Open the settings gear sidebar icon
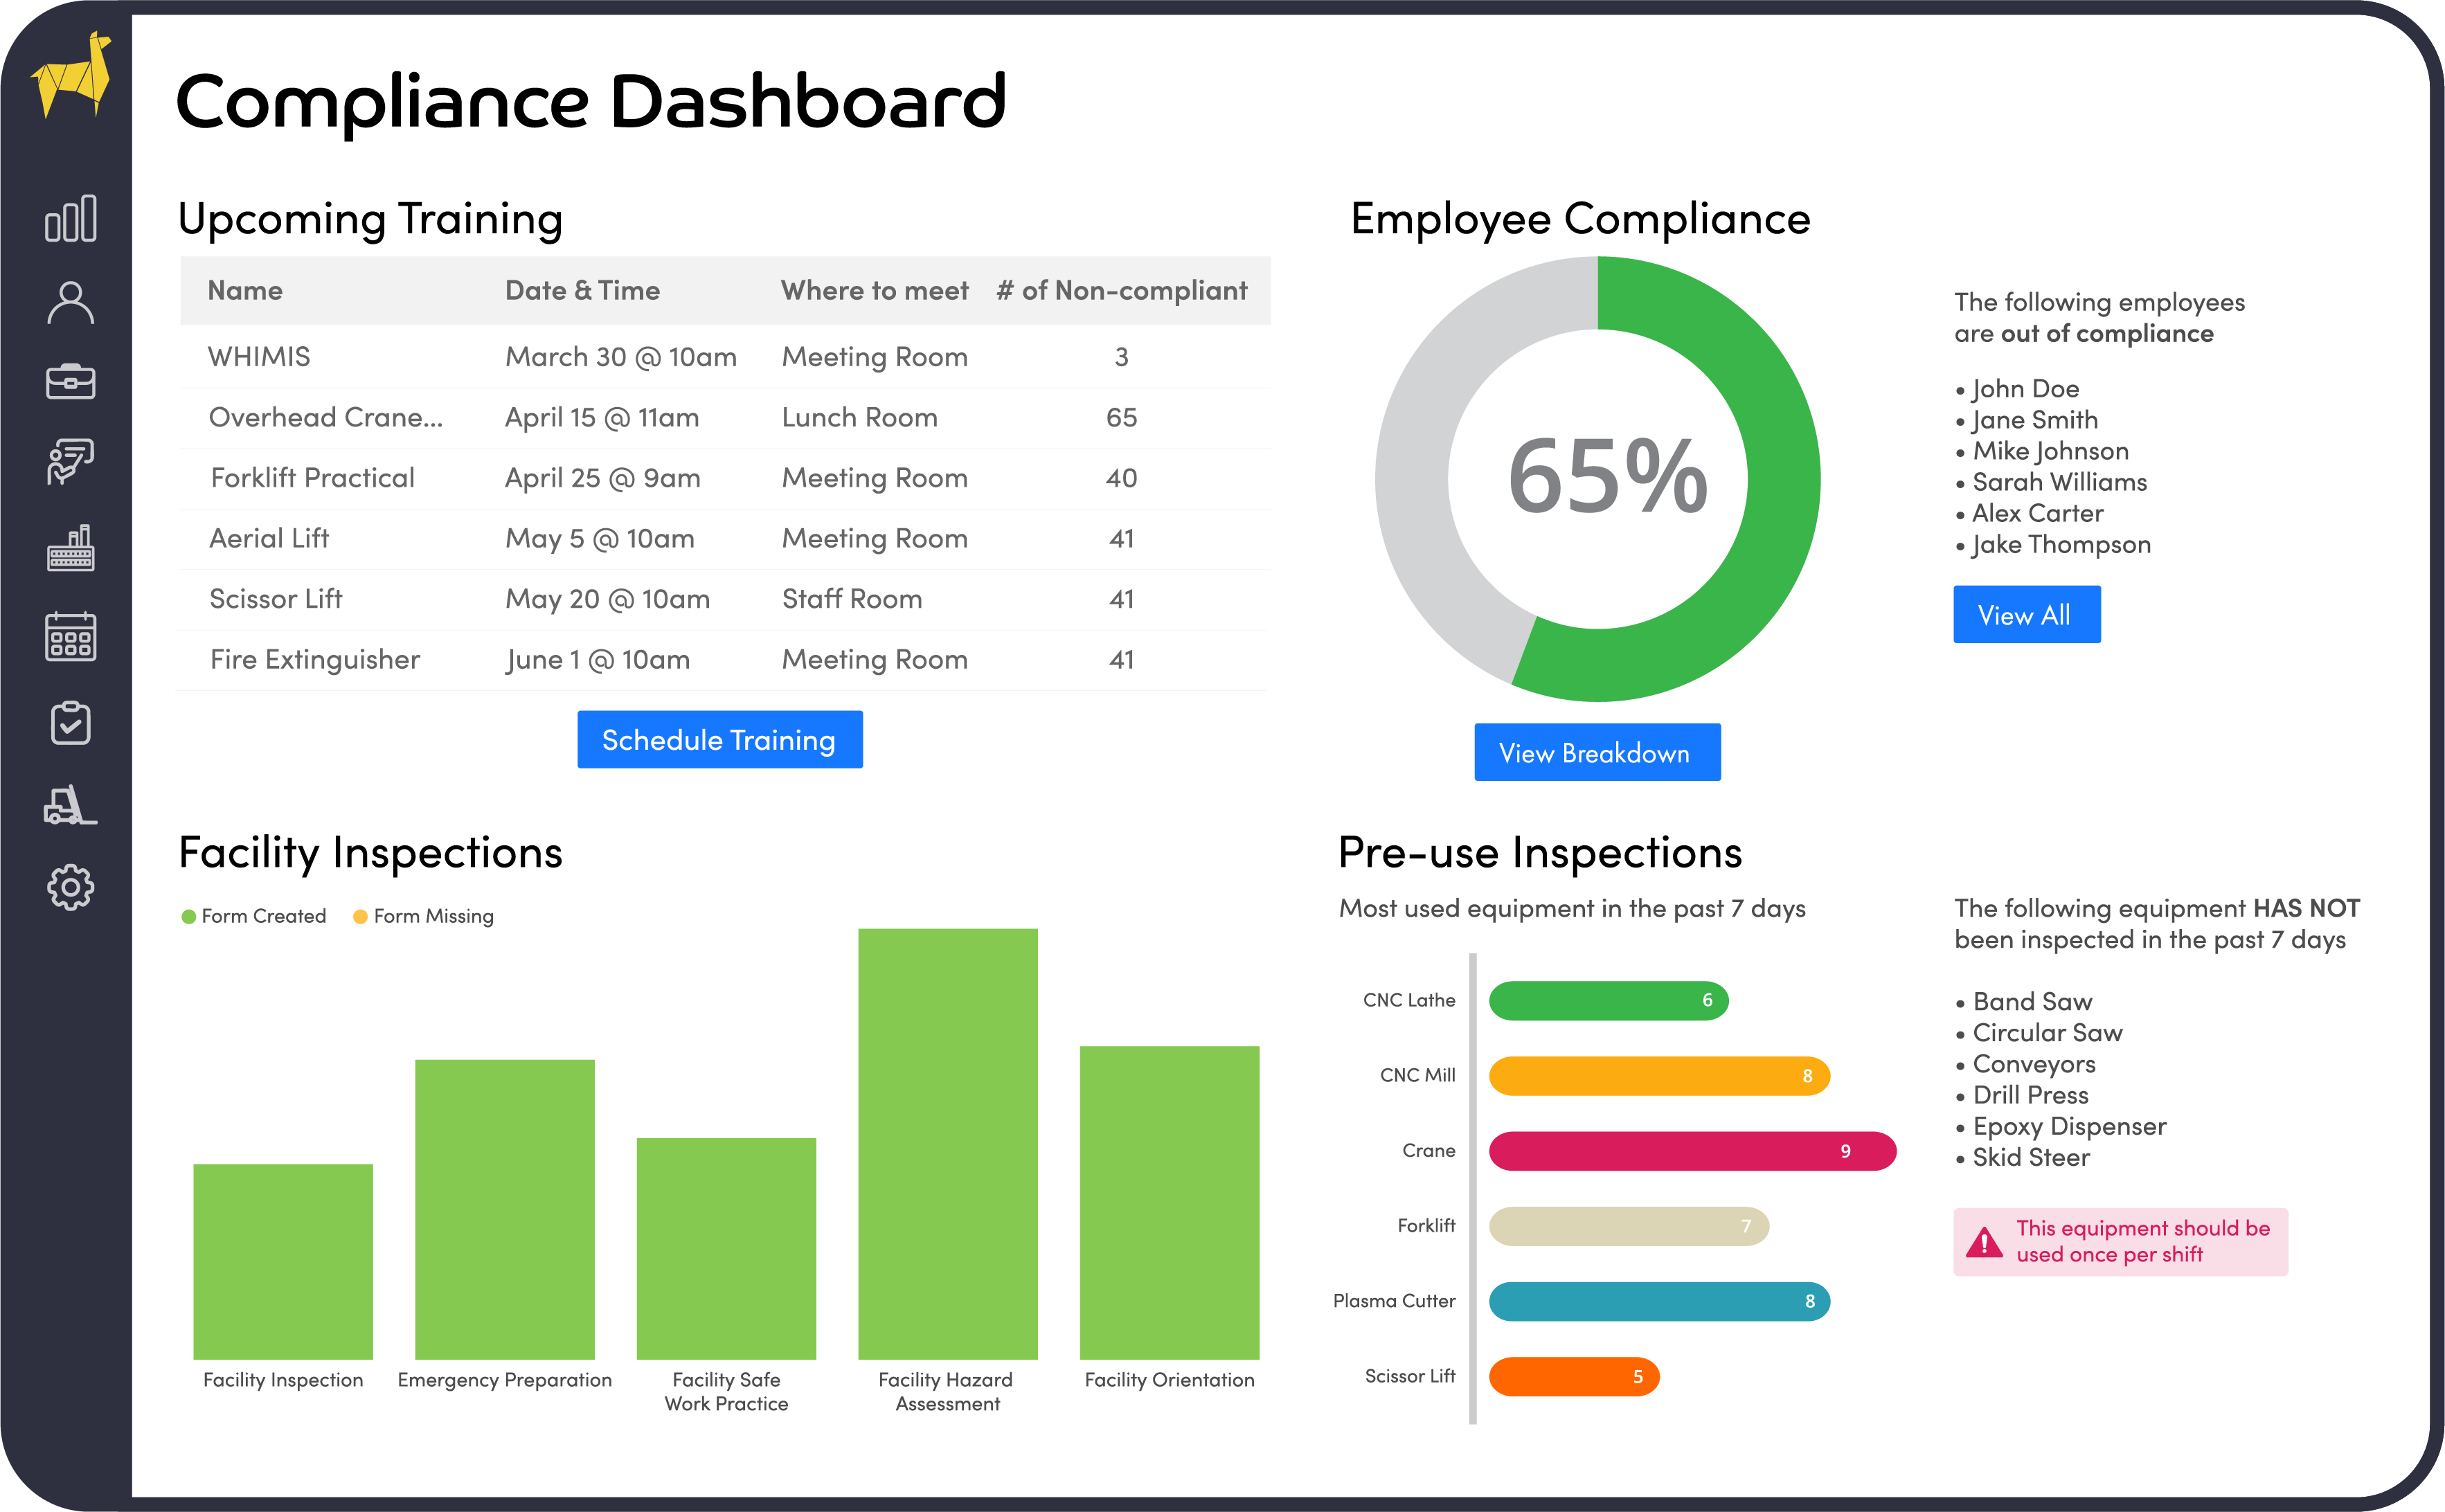 [70, 887]
